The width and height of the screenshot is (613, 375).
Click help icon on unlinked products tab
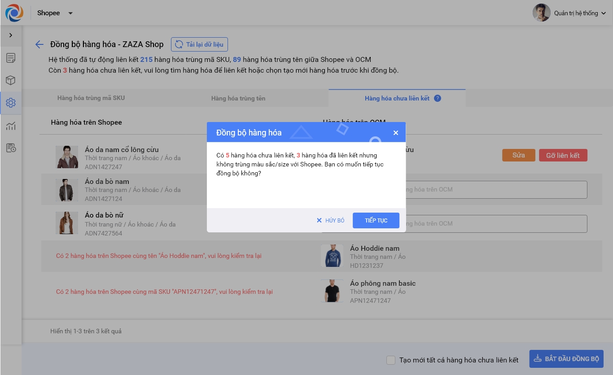(x=438, y=98)
